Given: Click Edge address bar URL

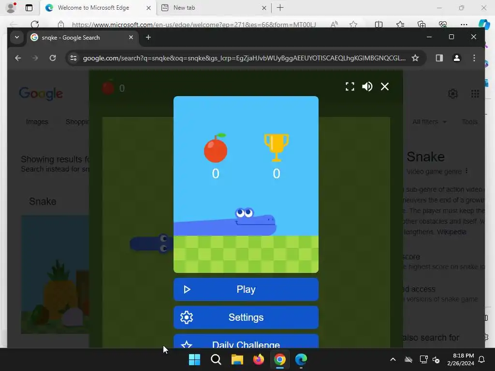Looking at the screenshot, I should 193,24.
